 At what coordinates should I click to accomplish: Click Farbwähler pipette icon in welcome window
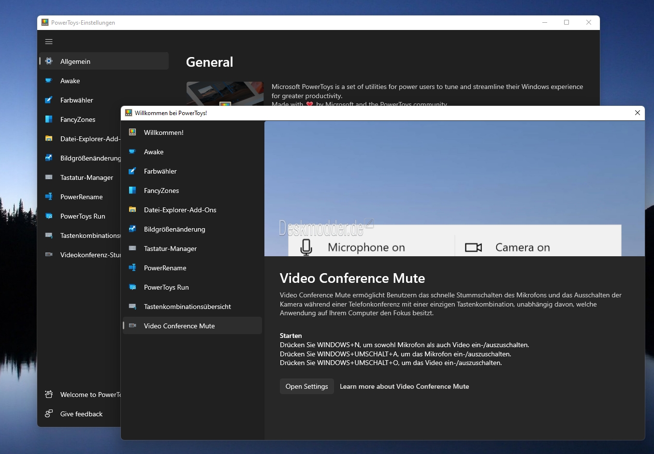coord(132,171)
